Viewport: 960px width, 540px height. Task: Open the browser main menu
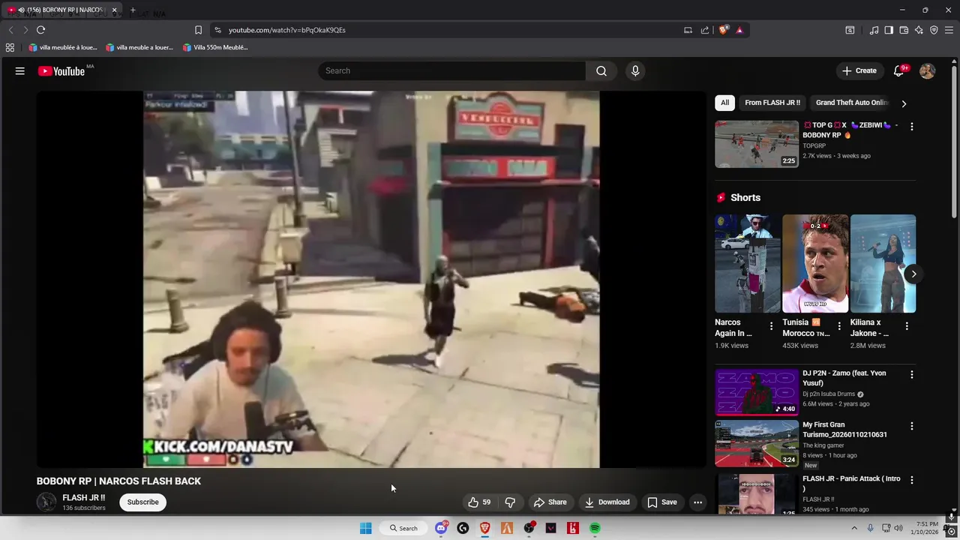[x=949, y=30]
